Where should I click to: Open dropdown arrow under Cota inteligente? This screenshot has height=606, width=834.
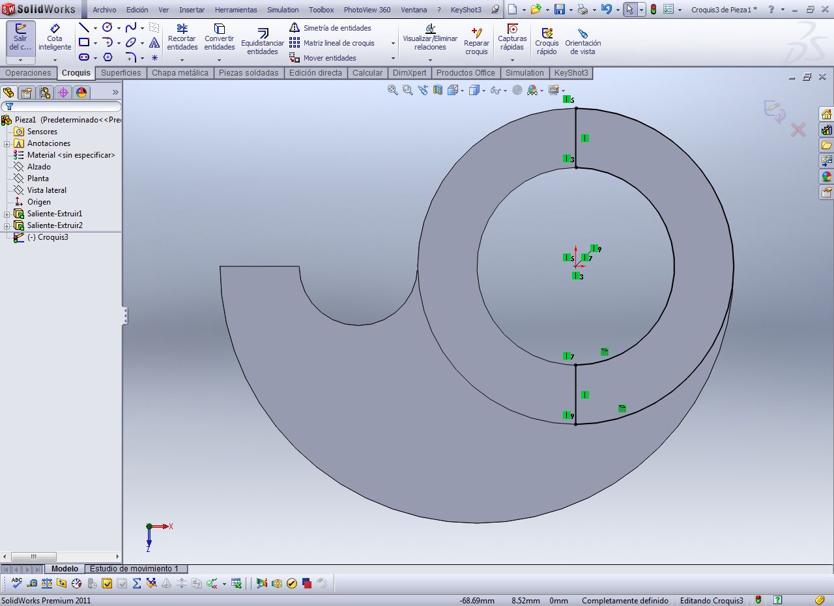tap(55, 59)
